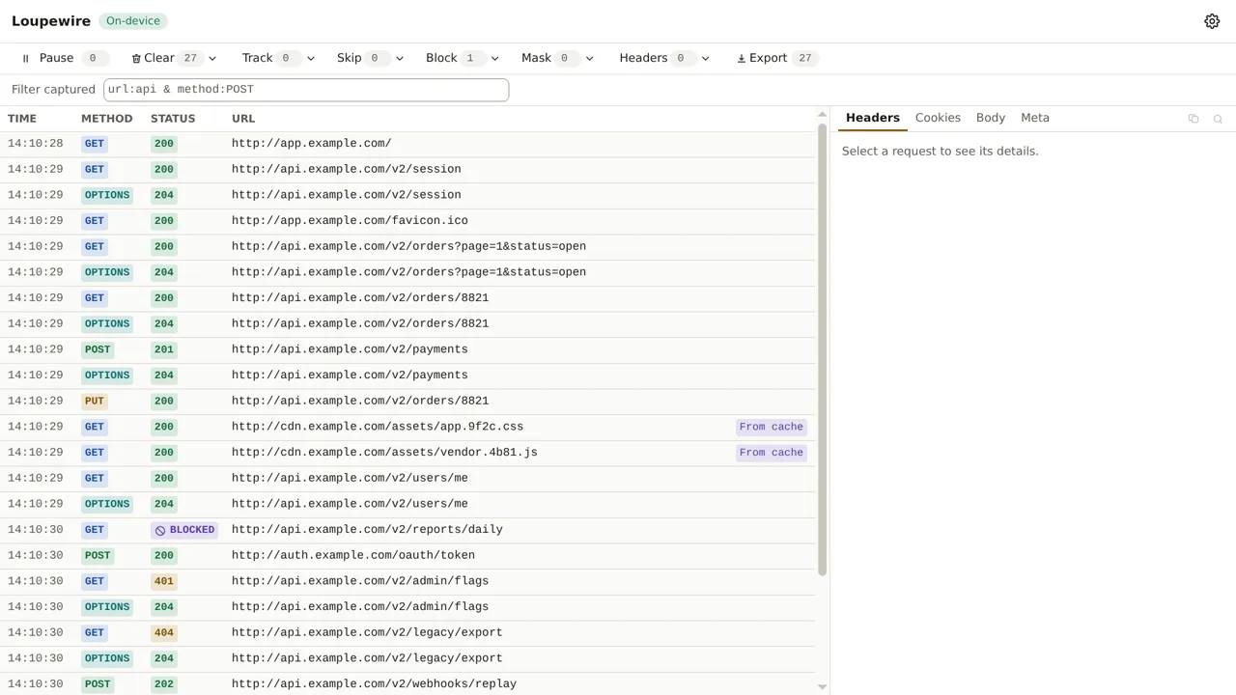Select the http://app.example.com/ request
This screenshot has width=1236, height=695.
pos(407,144)
